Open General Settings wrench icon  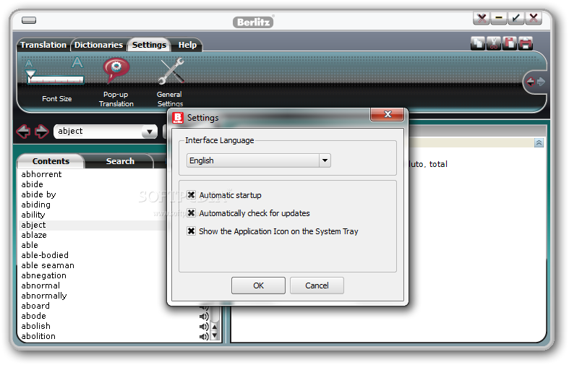coord(171,71)
